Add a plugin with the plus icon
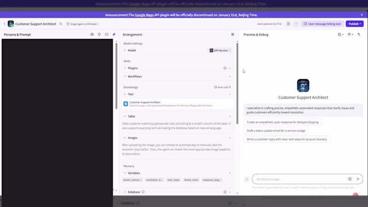 [230, 68]
